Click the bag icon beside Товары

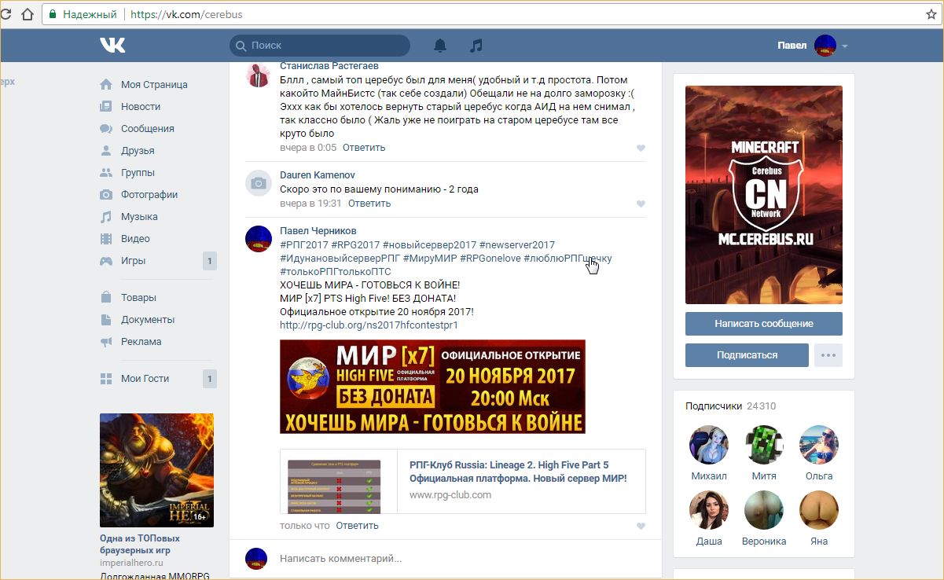[x=106, y=298]
